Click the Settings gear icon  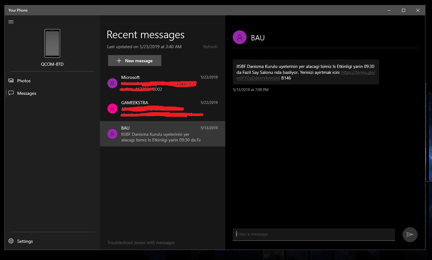click(x=11, y=241)
